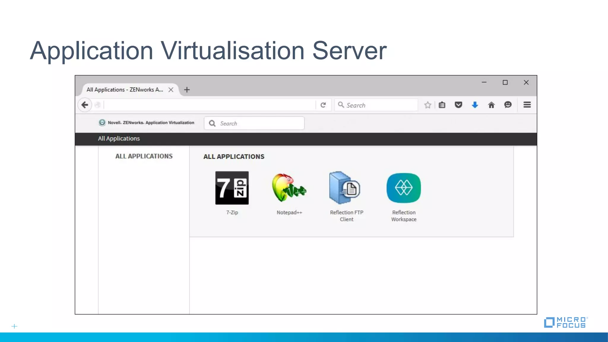Launch the Reflection FTP Client icon

[x=345, y=187]
